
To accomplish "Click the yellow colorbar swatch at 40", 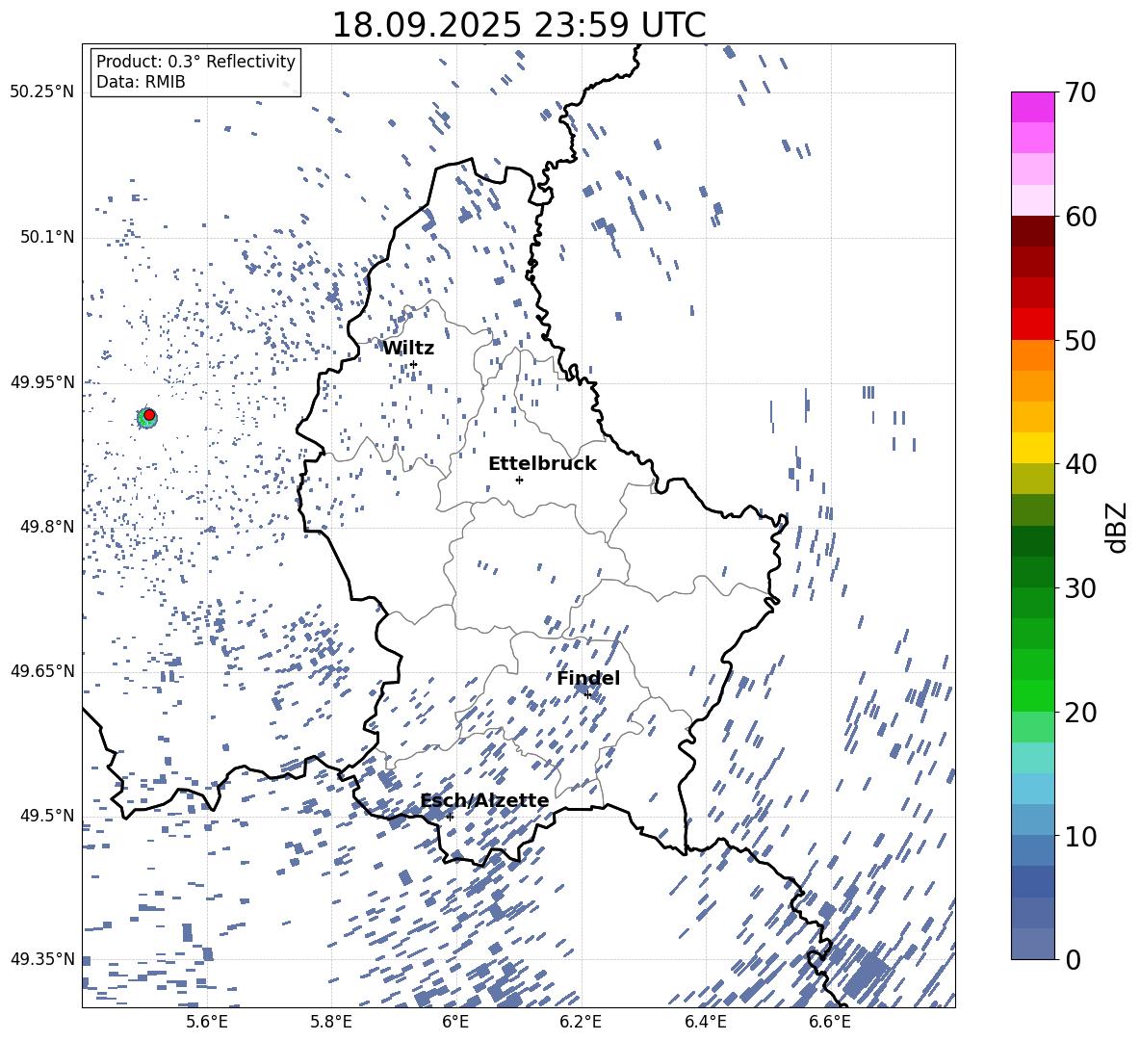I will tap(1032, 448).
